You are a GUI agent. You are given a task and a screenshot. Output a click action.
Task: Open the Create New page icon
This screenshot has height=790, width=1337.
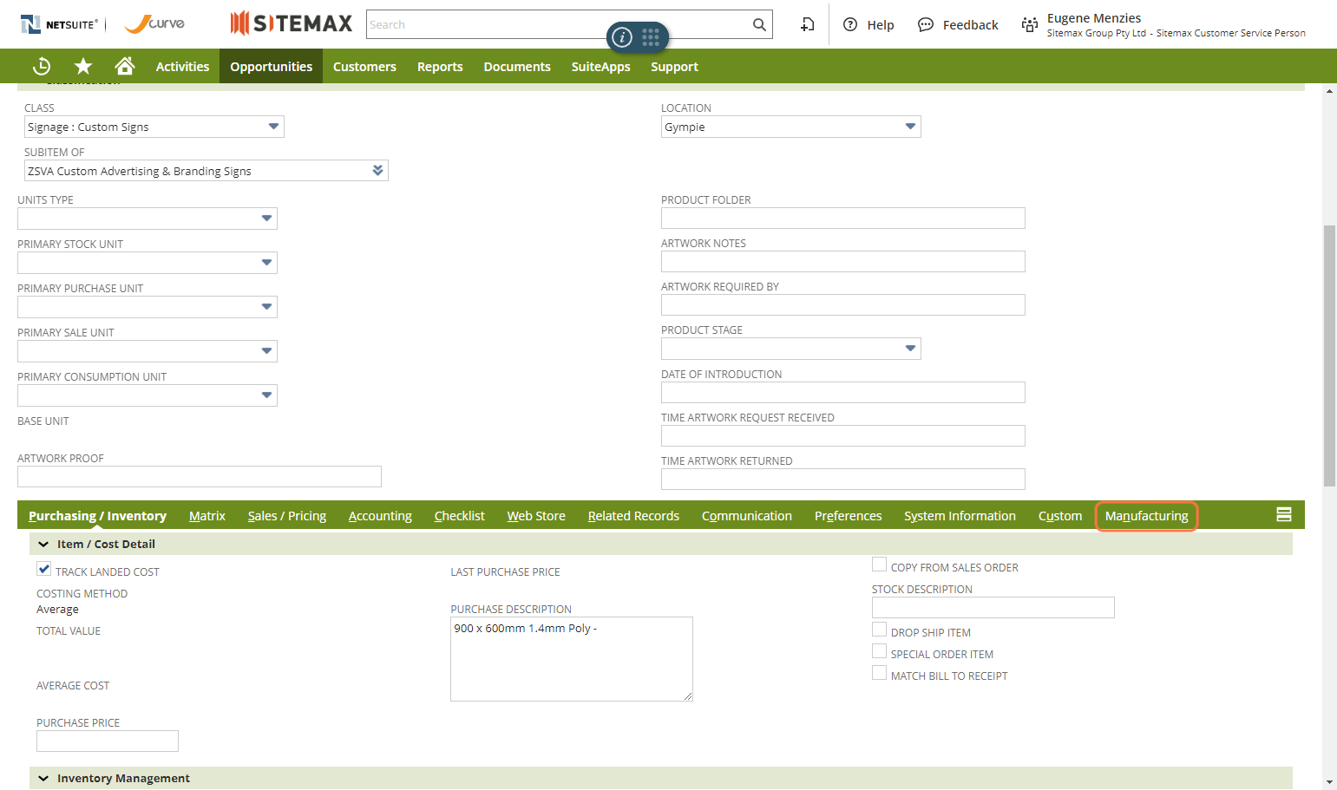pyautogui.click(x=808, y=24)
